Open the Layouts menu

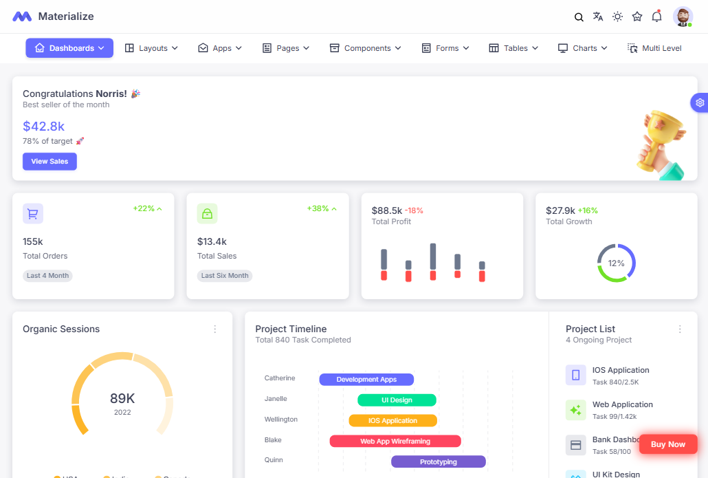coord(151,48)
